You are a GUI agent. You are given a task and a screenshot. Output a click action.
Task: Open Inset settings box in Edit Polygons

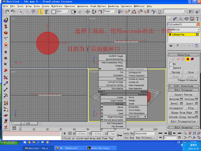(196, 104)
